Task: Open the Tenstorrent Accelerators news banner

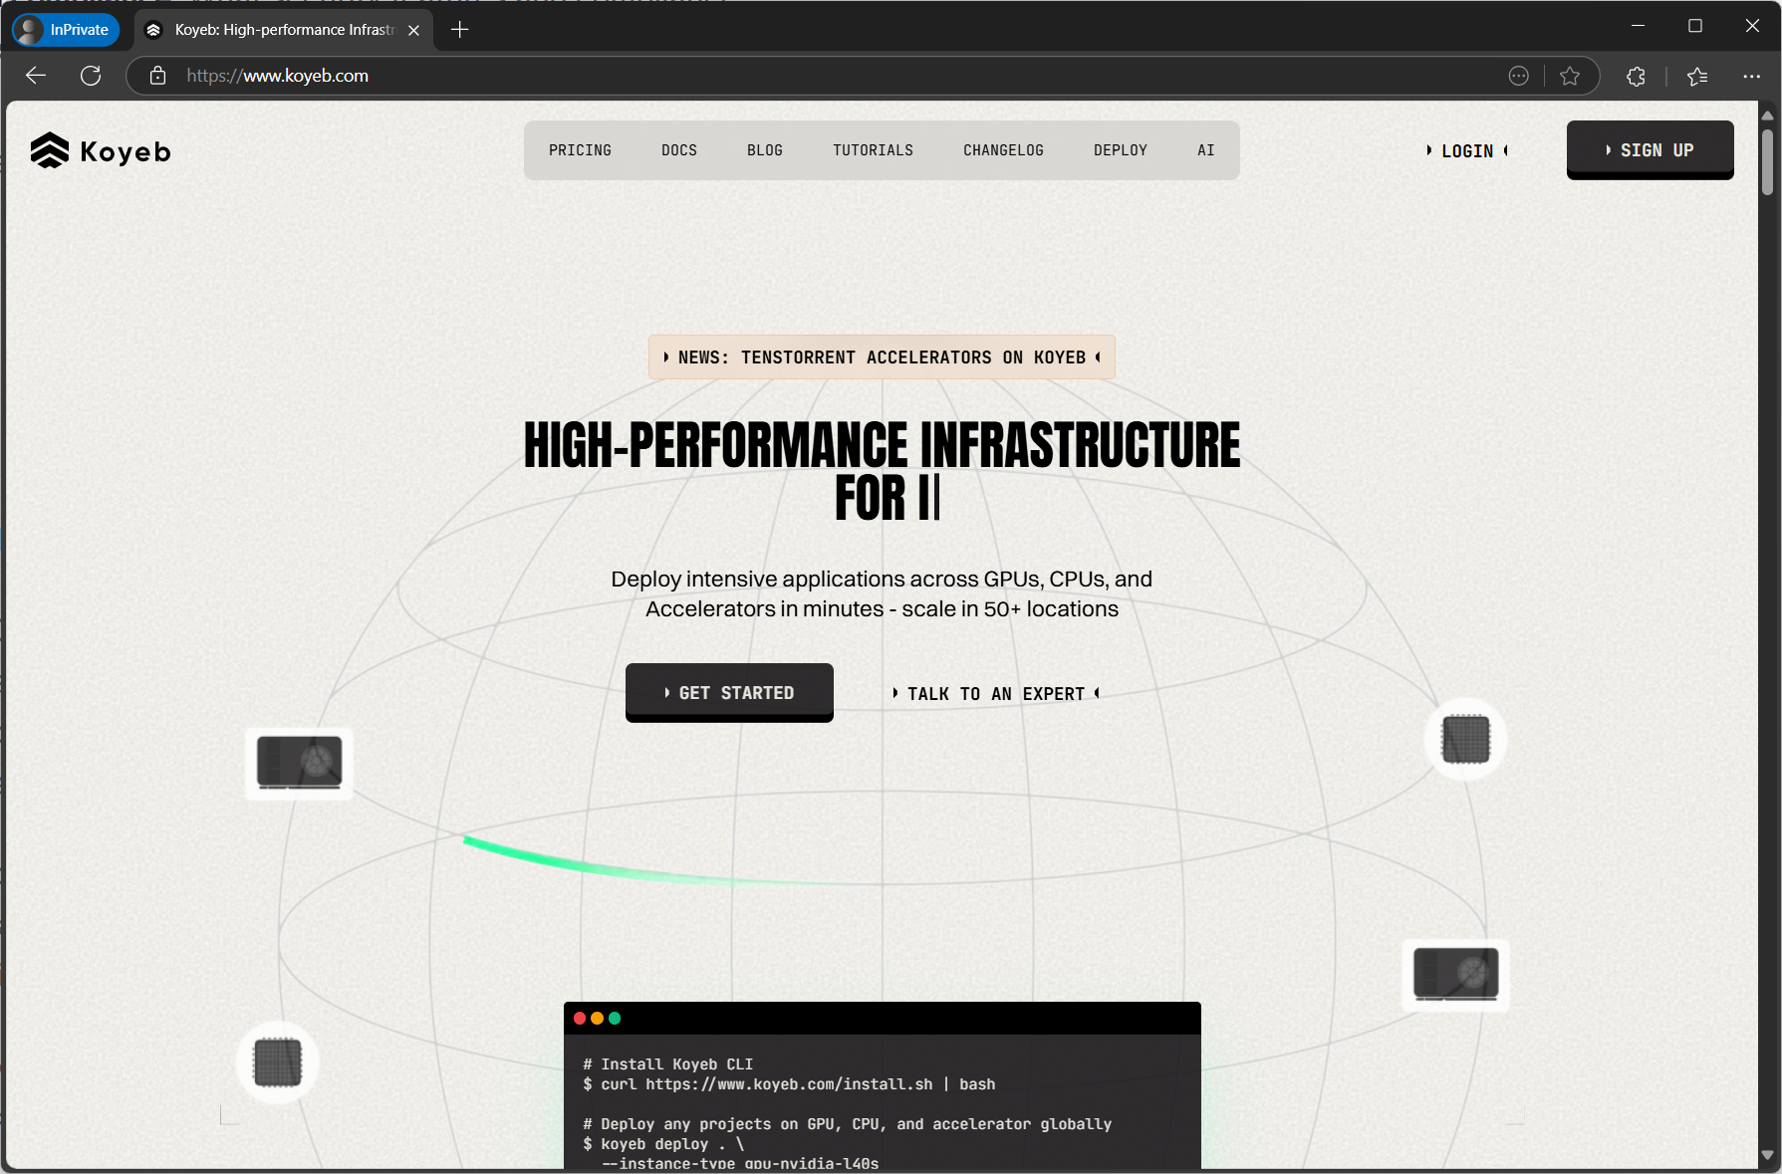Action: click(x=882, y=357)
